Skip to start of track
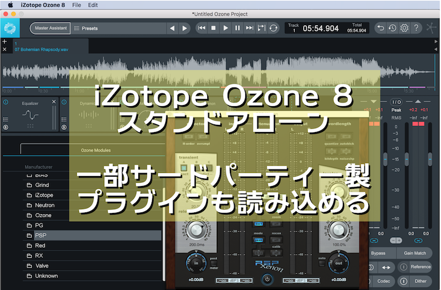This screenshot has height=290, width=441. [201, 28]
